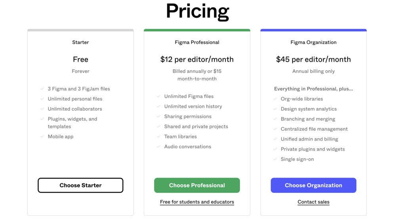Viewport: 396px width, 223px height.
Task: Click the blue Choose Organization button
Action: coord(313,185)
